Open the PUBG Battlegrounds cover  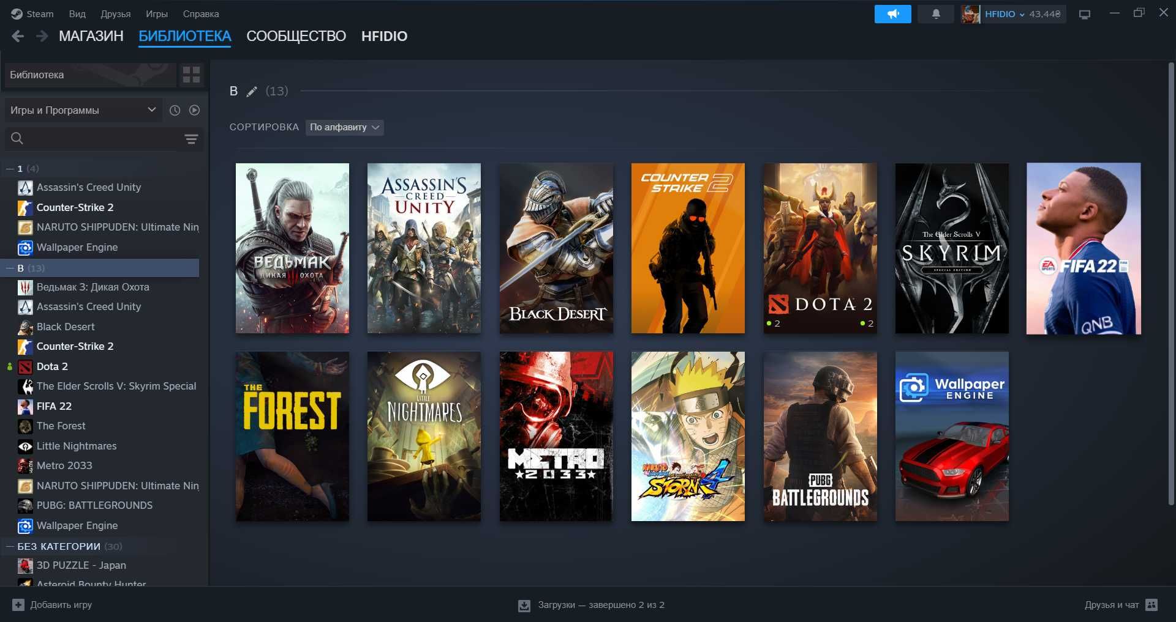point(820,437)
